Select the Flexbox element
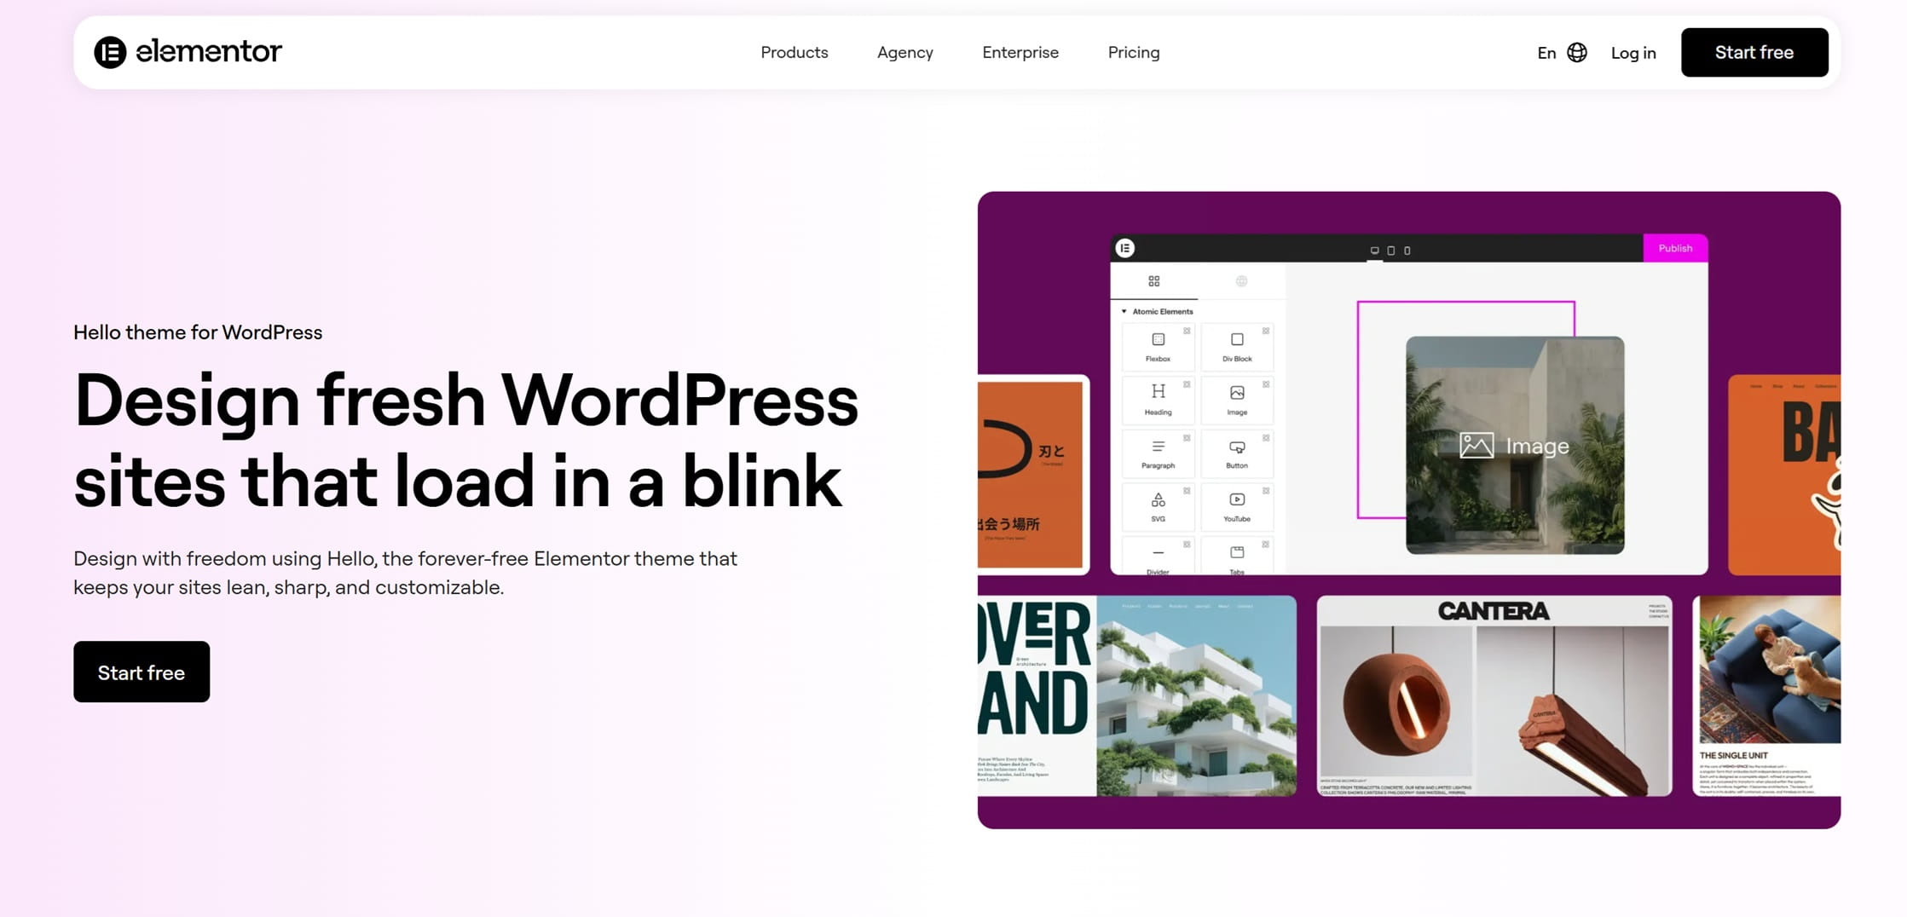 (1158, 345)
